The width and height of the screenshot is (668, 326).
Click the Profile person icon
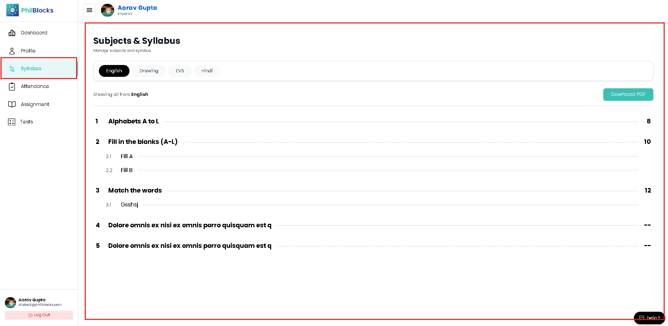tap(12, 51)
